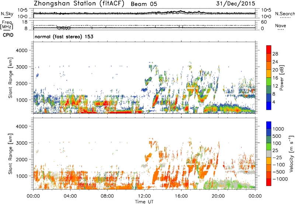
Task: Click the "N.Search" legend label
Action: (x=285, y=14)
